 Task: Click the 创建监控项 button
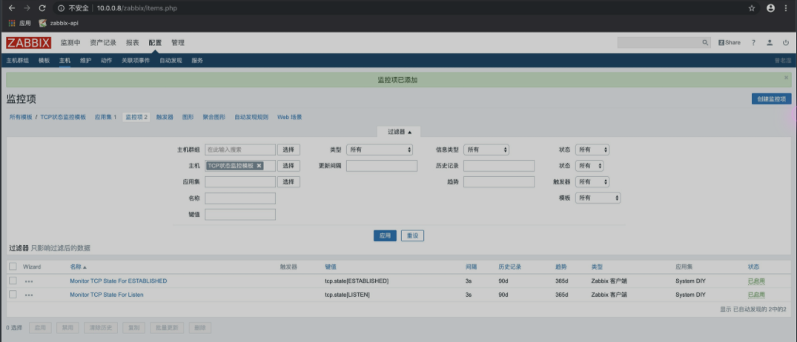[x=772, y=99]
